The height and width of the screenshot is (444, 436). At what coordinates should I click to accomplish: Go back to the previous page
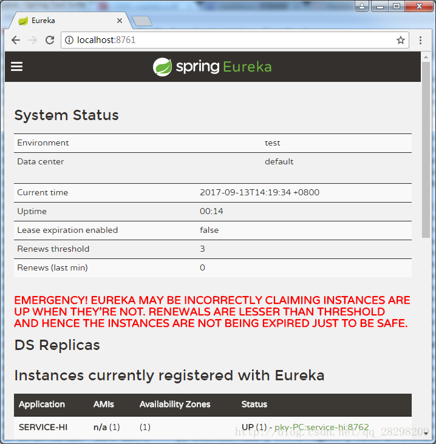[x=16, y=40]
